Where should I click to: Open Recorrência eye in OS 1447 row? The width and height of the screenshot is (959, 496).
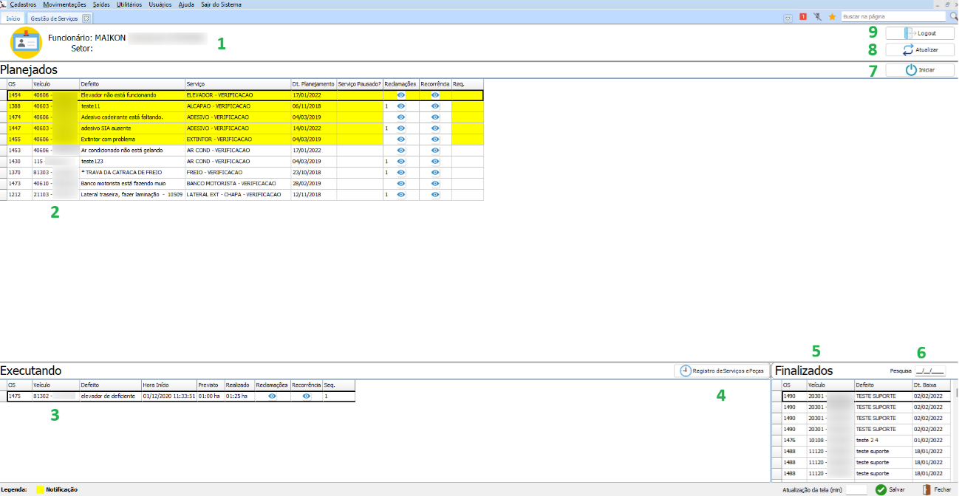point(435,128)
